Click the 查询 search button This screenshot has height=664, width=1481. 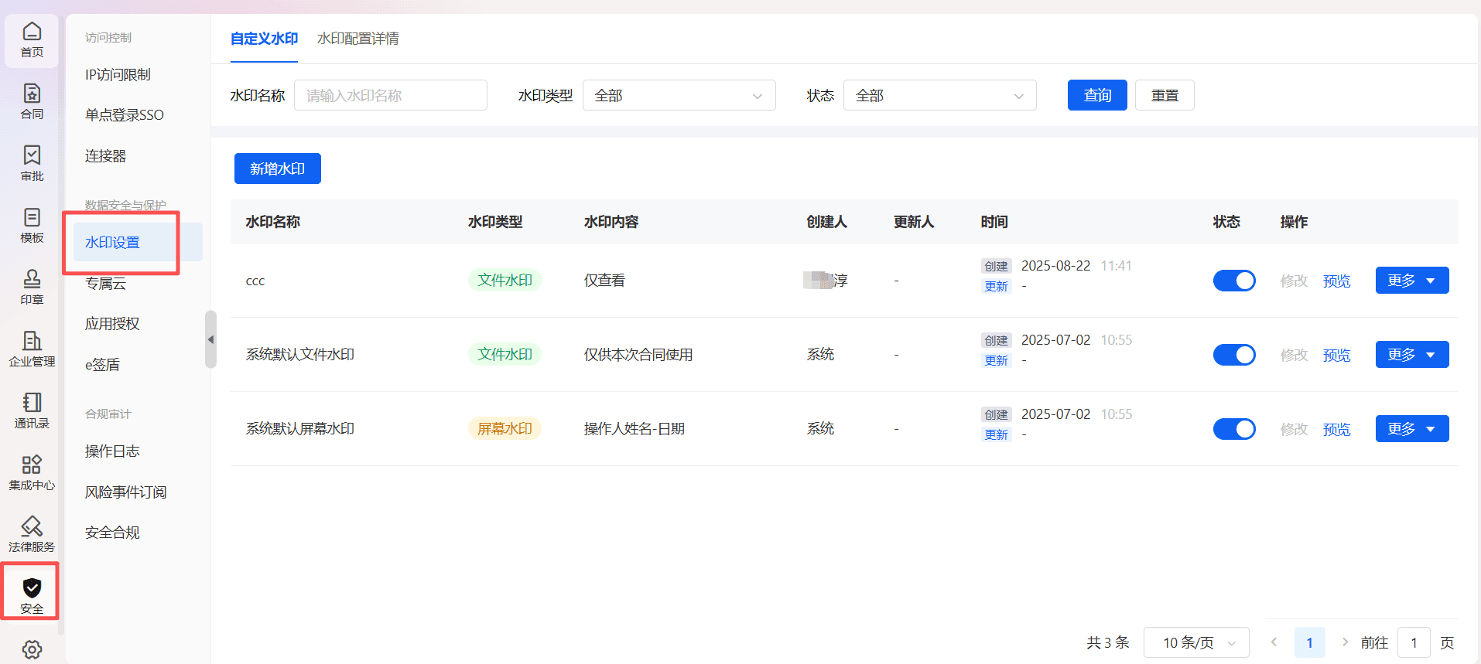1097,95
